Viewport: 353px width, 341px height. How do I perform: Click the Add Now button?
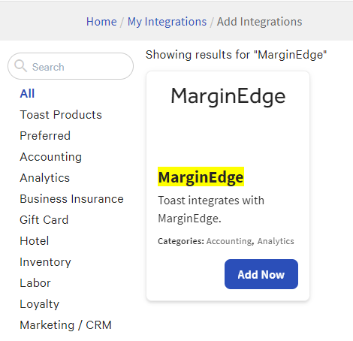(261, 274)
